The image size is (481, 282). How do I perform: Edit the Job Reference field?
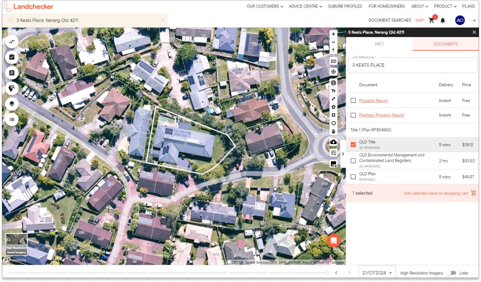tap(412, 65)
